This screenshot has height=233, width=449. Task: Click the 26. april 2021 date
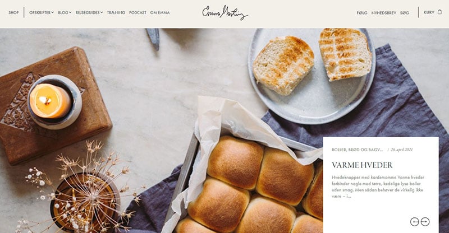(x=401, y=150)
